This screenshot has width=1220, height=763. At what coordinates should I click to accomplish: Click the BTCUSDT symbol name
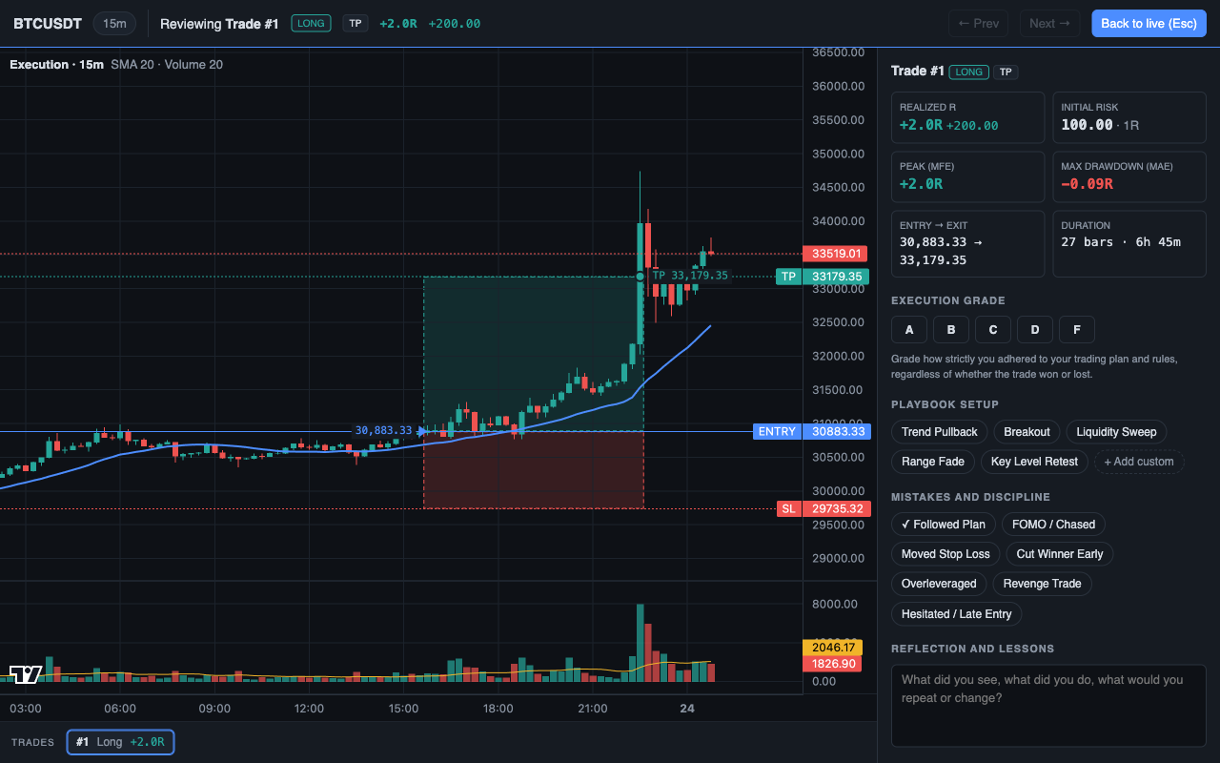pyautogui.click(x=48, y=24)
